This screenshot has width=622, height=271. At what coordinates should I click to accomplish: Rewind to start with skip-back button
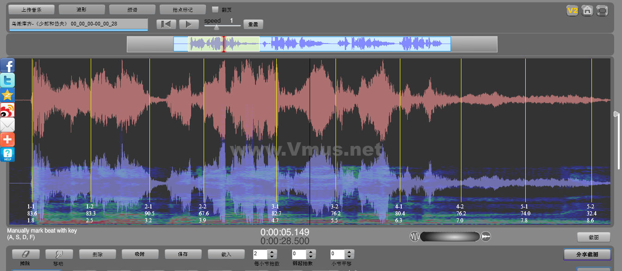pos(166,24)
